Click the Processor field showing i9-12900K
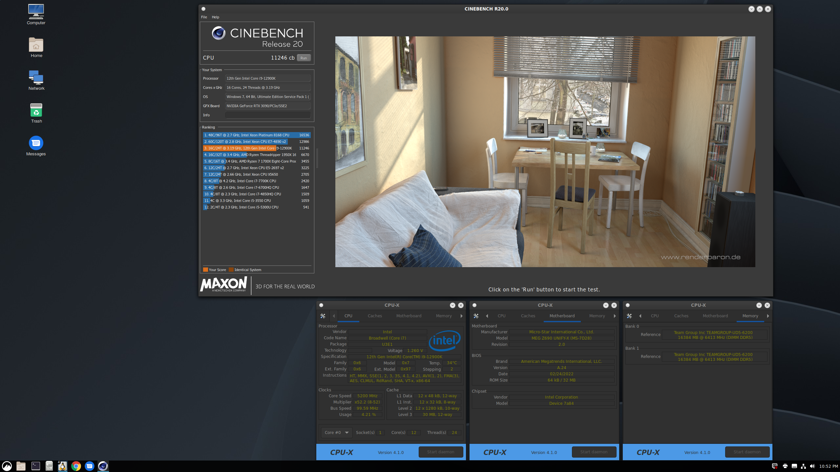Screen dimensions: 840x472 [x=268, y=78]
